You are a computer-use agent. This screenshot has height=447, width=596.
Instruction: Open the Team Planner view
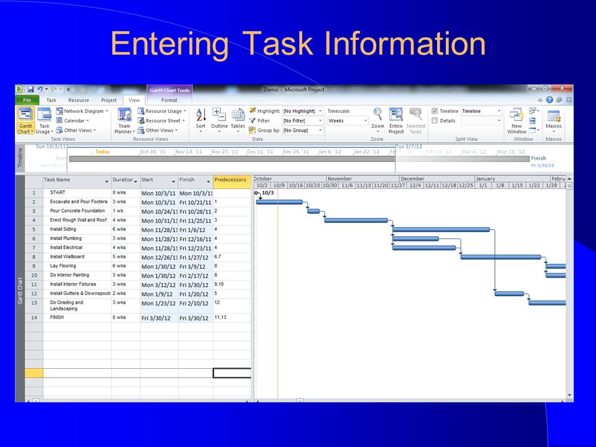coord(124,120)
